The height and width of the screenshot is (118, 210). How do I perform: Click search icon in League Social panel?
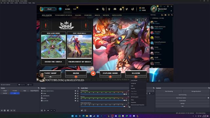coord(172,15)
